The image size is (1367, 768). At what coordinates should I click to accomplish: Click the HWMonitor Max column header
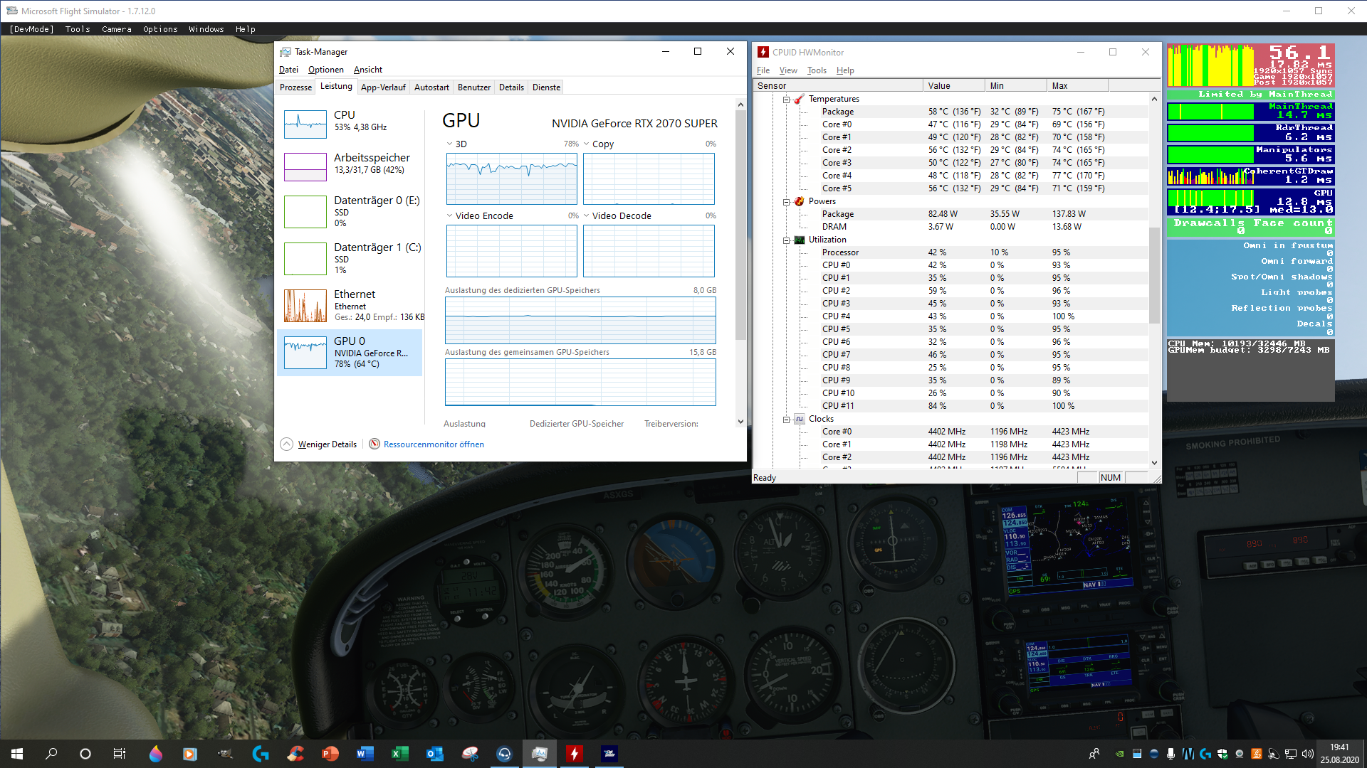[1077, 86]
